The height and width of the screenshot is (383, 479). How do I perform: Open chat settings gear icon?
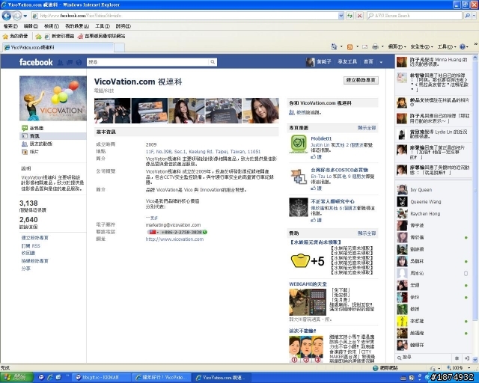pos(457,358)
